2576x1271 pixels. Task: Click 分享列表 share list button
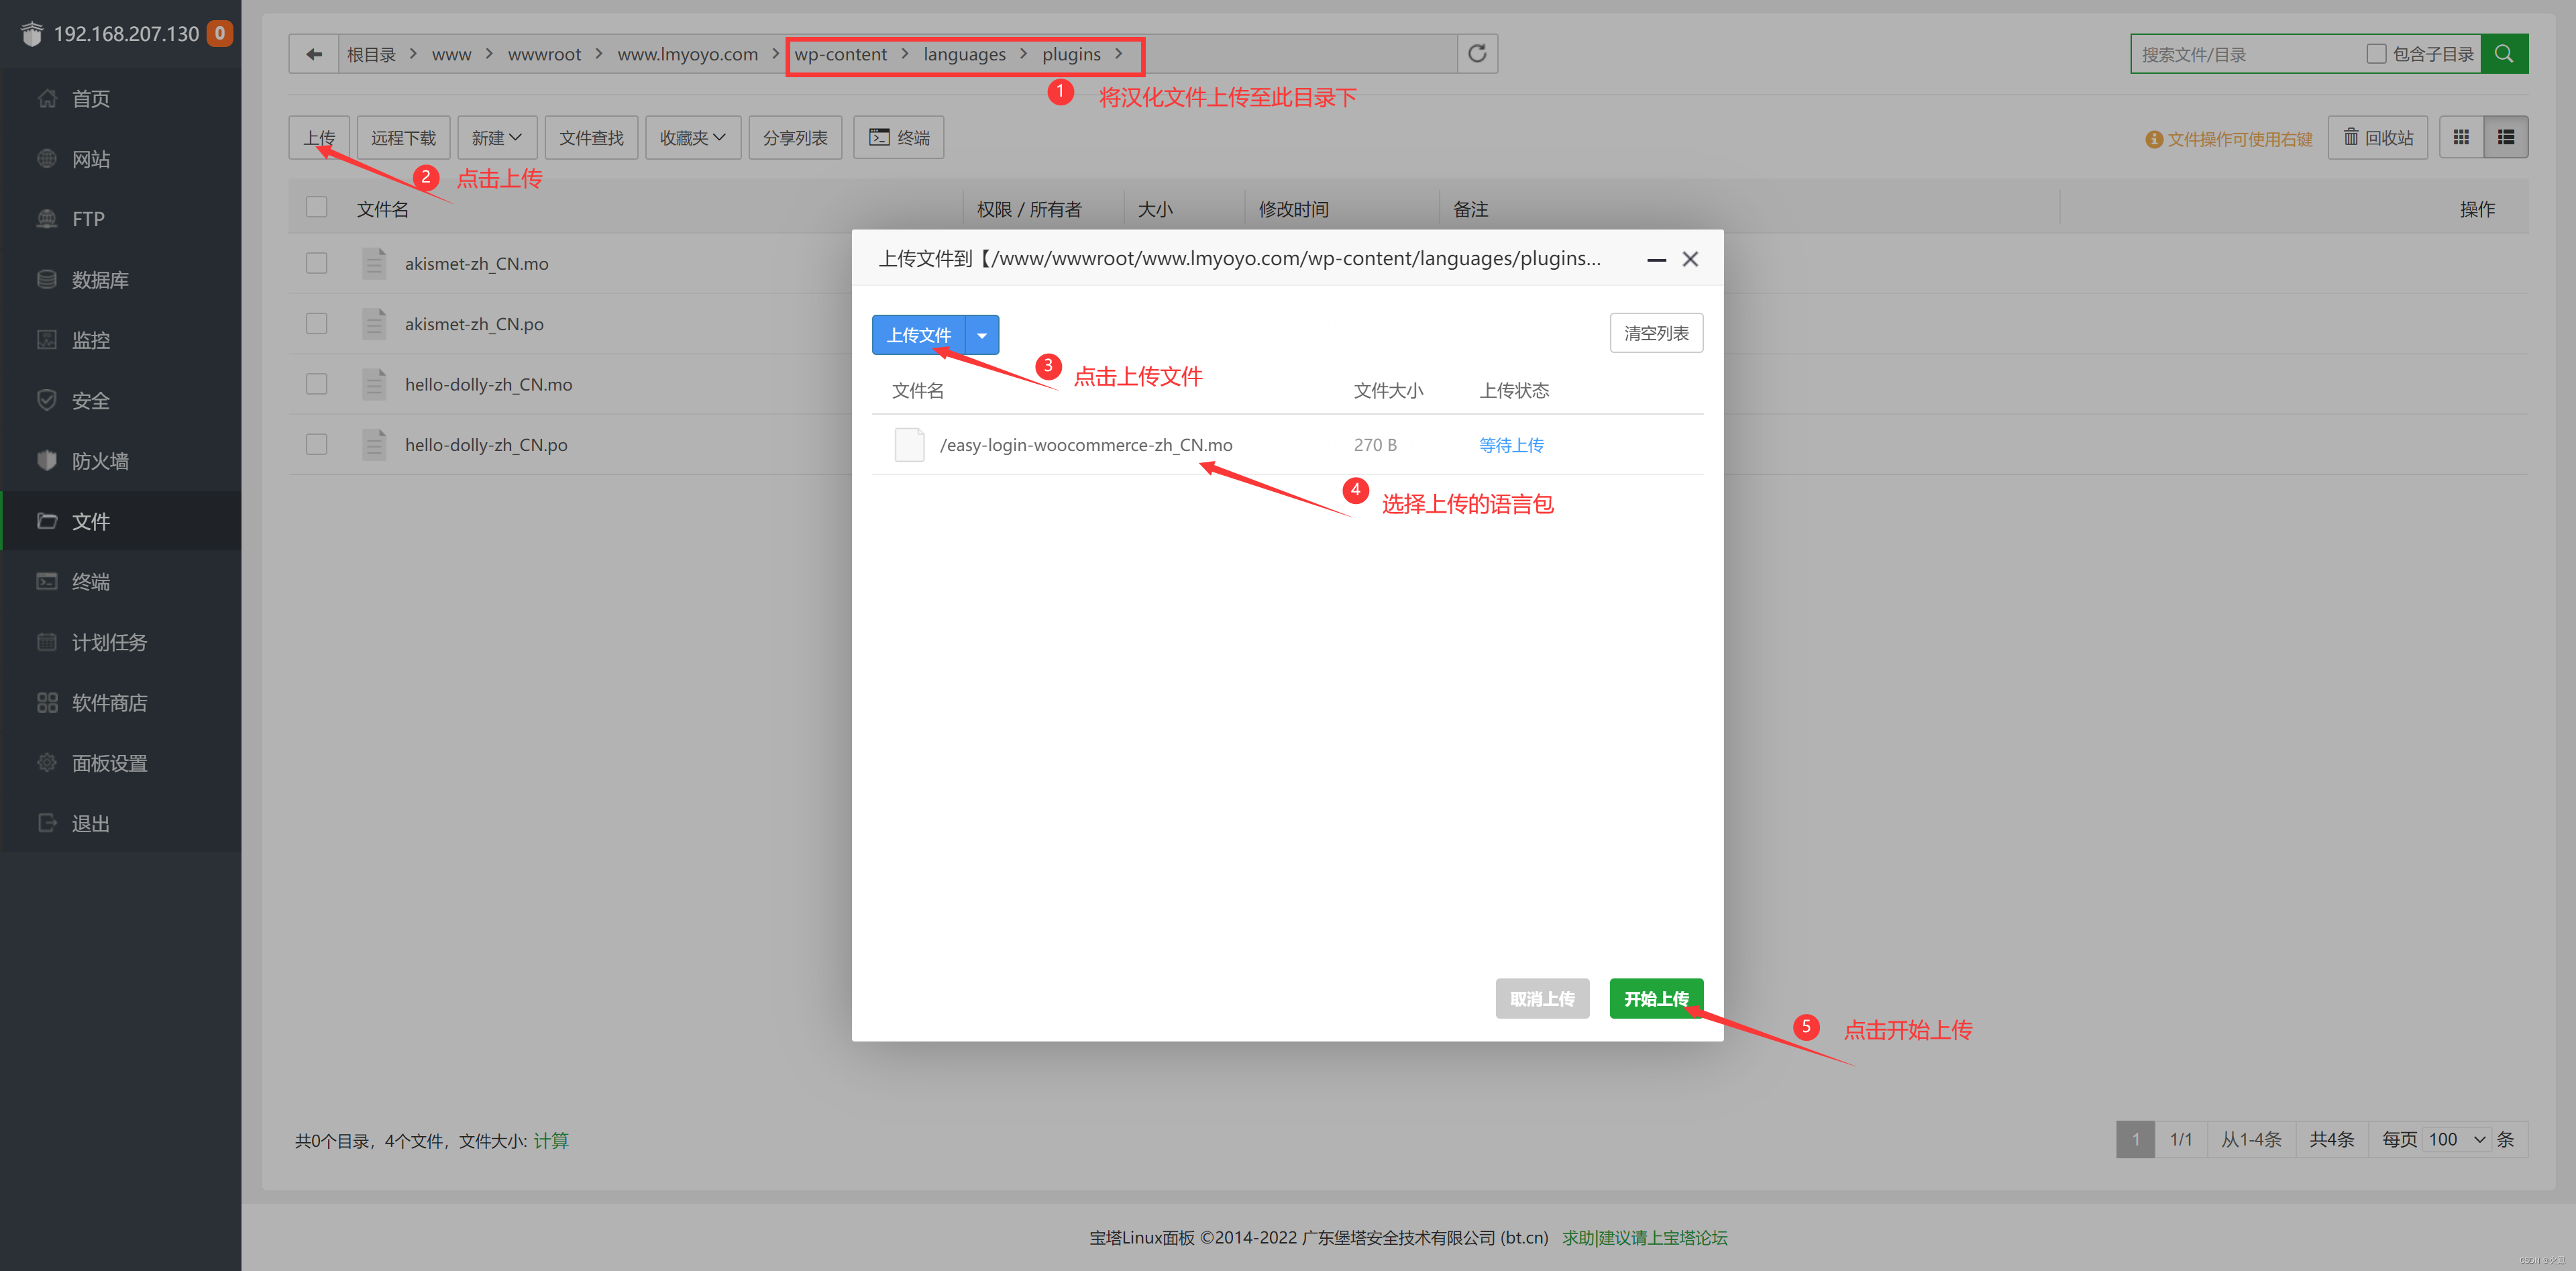pos(795,138)
